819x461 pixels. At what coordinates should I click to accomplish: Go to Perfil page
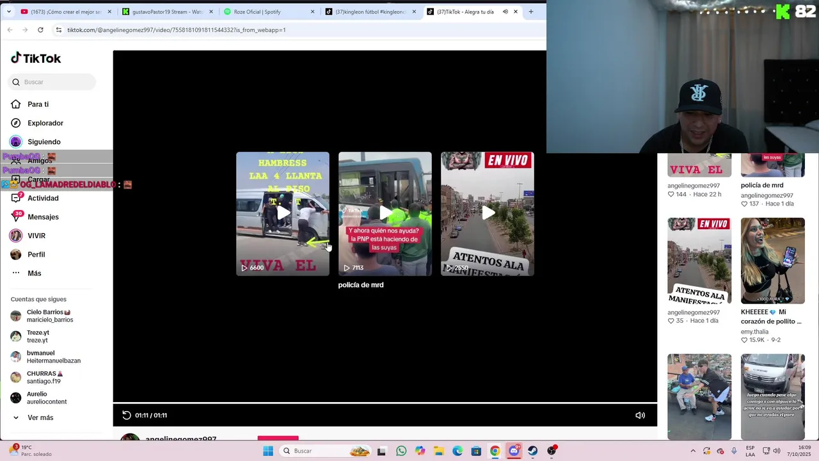pyautogui.click(x=36, y=254)
